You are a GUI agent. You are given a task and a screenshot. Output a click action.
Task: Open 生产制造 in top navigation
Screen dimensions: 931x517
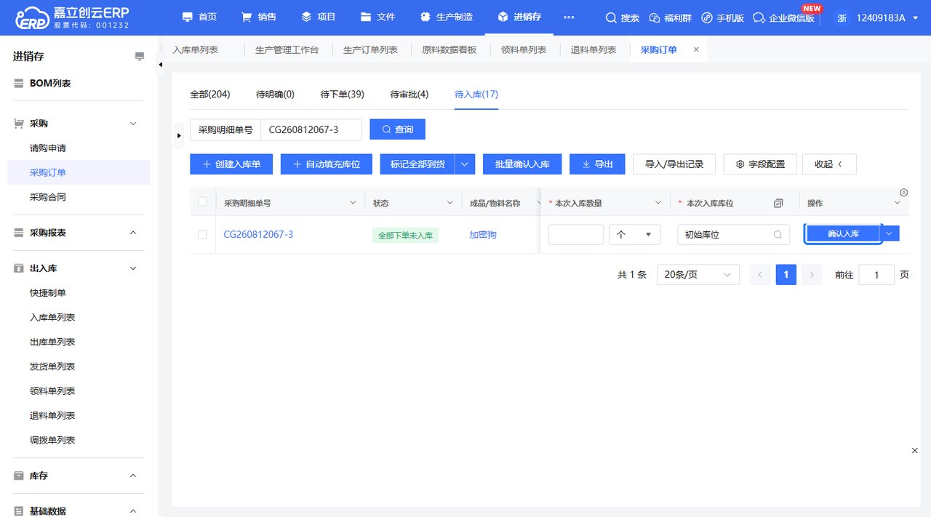(447, 17)
